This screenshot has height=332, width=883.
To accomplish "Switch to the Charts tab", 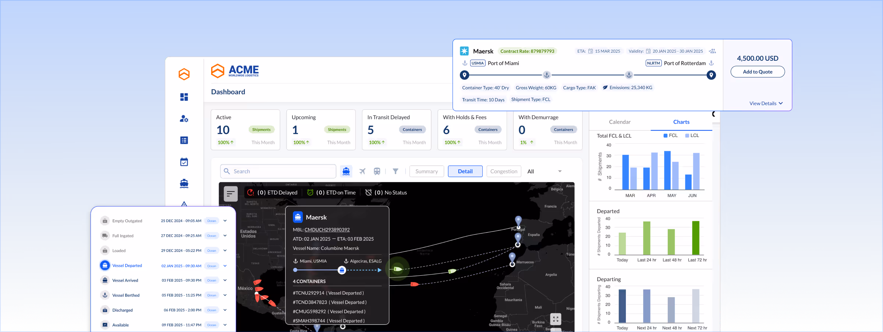I will point(681,122).
